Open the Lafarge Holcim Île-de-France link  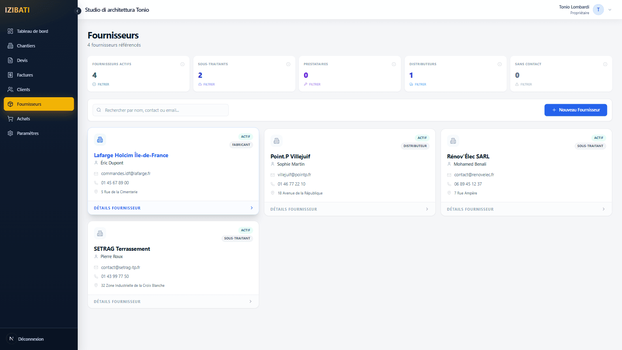[x=131, y=155]
